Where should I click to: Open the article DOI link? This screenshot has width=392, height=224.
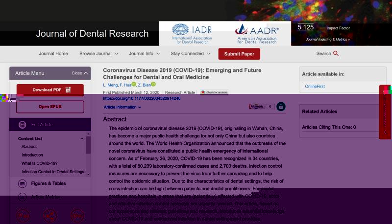142,98
